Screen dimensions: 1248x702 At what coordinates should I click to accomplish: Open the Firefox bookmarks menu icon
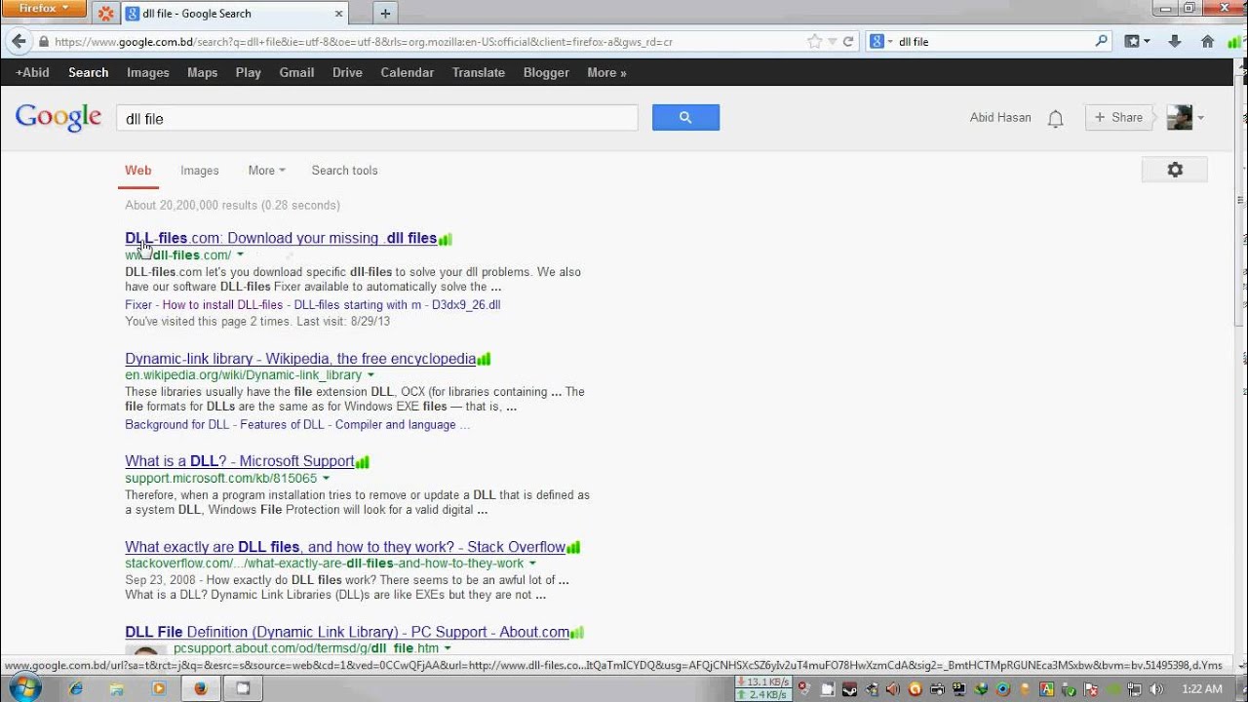point(1136,42)
